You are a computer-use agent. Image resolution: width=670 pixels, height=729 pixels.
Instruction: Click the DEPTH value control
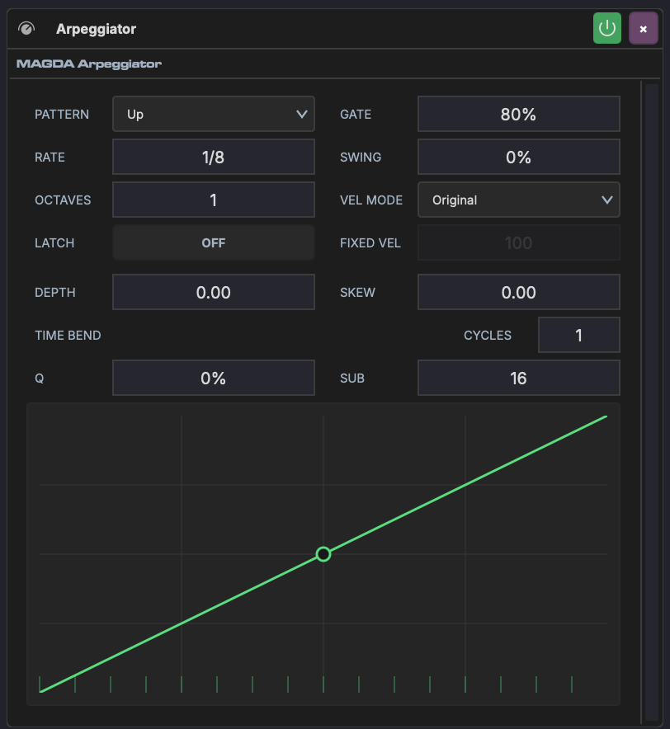pos(213,292)
